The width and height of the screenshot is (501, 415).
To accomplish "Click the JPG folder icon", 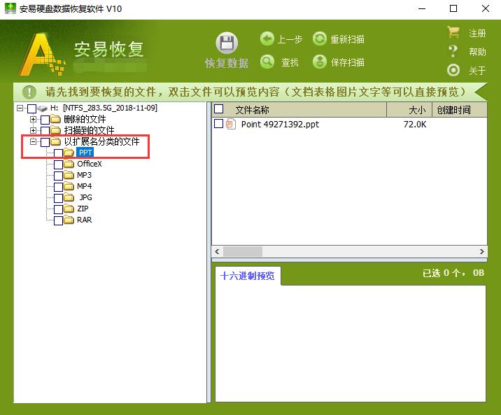I will (x=69, y=197).
